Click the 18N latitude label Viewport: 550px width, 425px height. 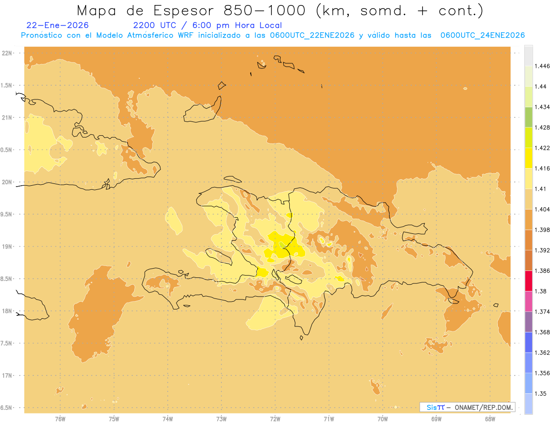tap(8, 311)
